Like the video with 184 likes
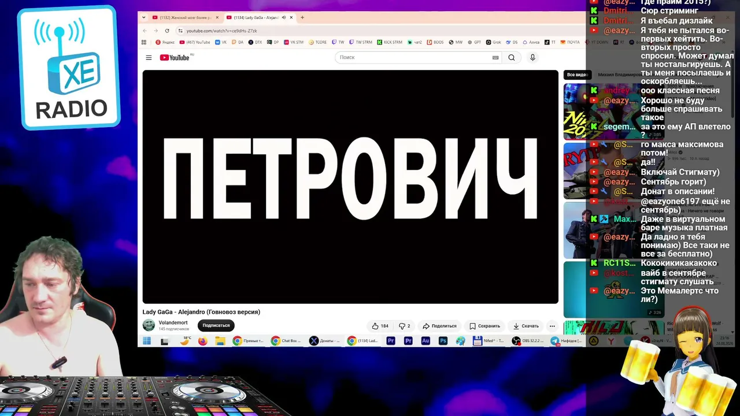This screenshot has width=740, height=416. pyautogui.click(x=380, y=326)
